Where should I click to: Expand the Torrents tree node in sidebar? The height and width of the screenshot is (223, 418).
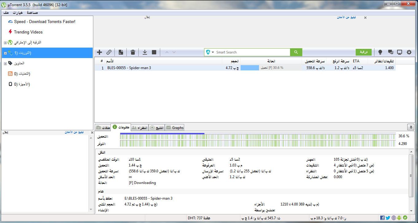5,53
